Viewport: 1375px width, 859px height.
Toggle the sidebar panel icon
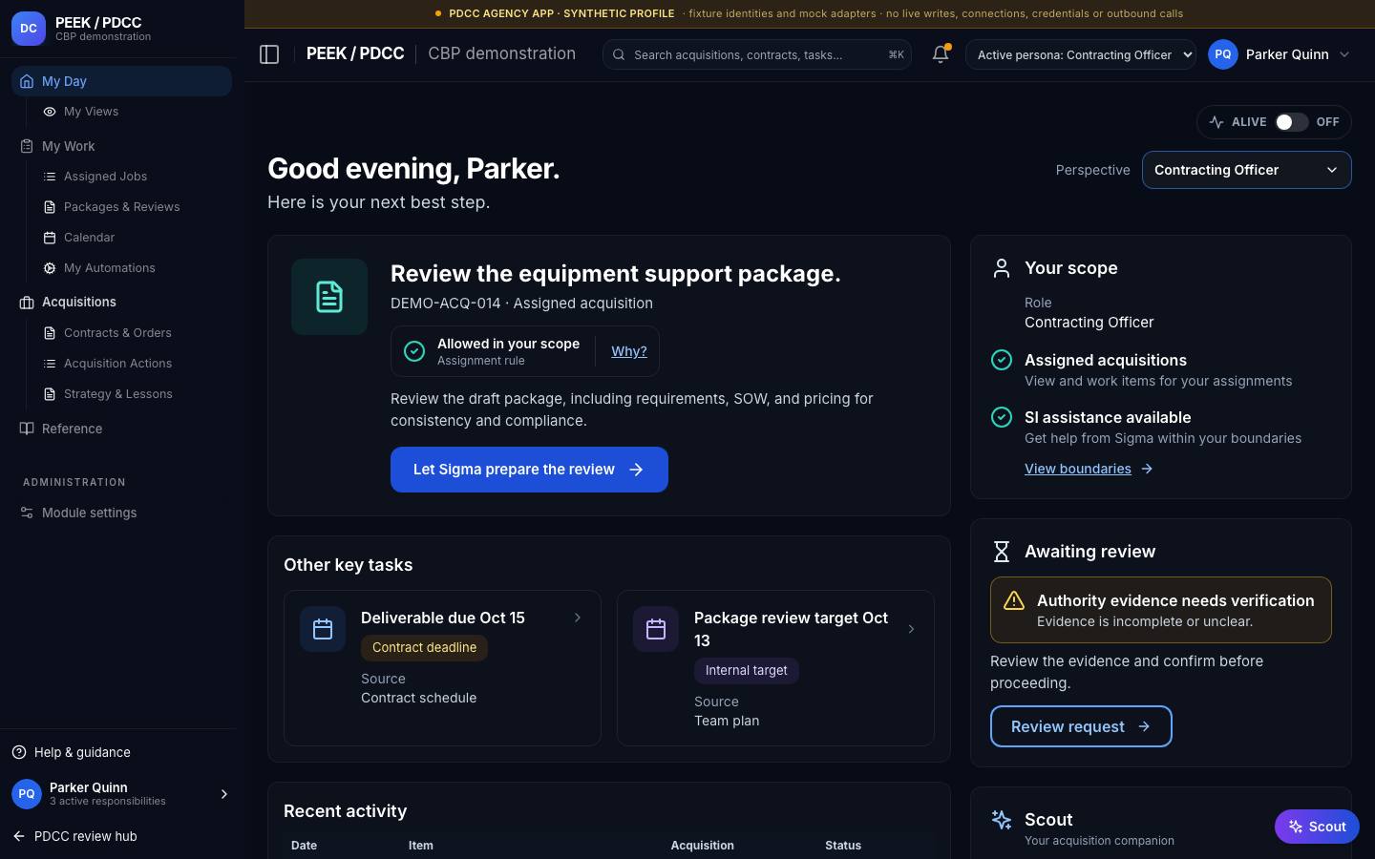point(269,54)
